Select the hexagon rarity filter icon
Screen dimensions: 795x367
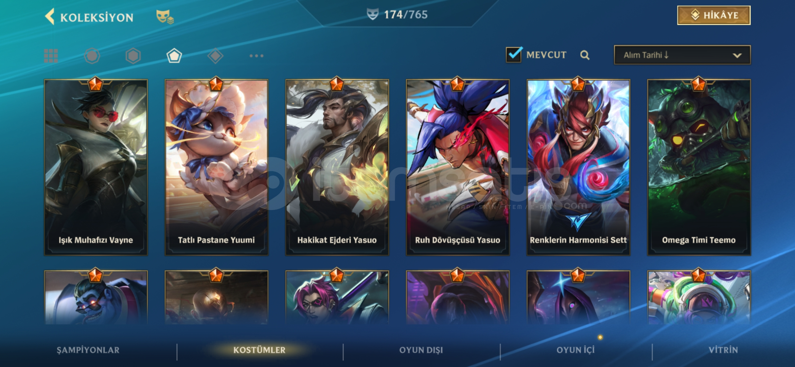click(133, 56)
